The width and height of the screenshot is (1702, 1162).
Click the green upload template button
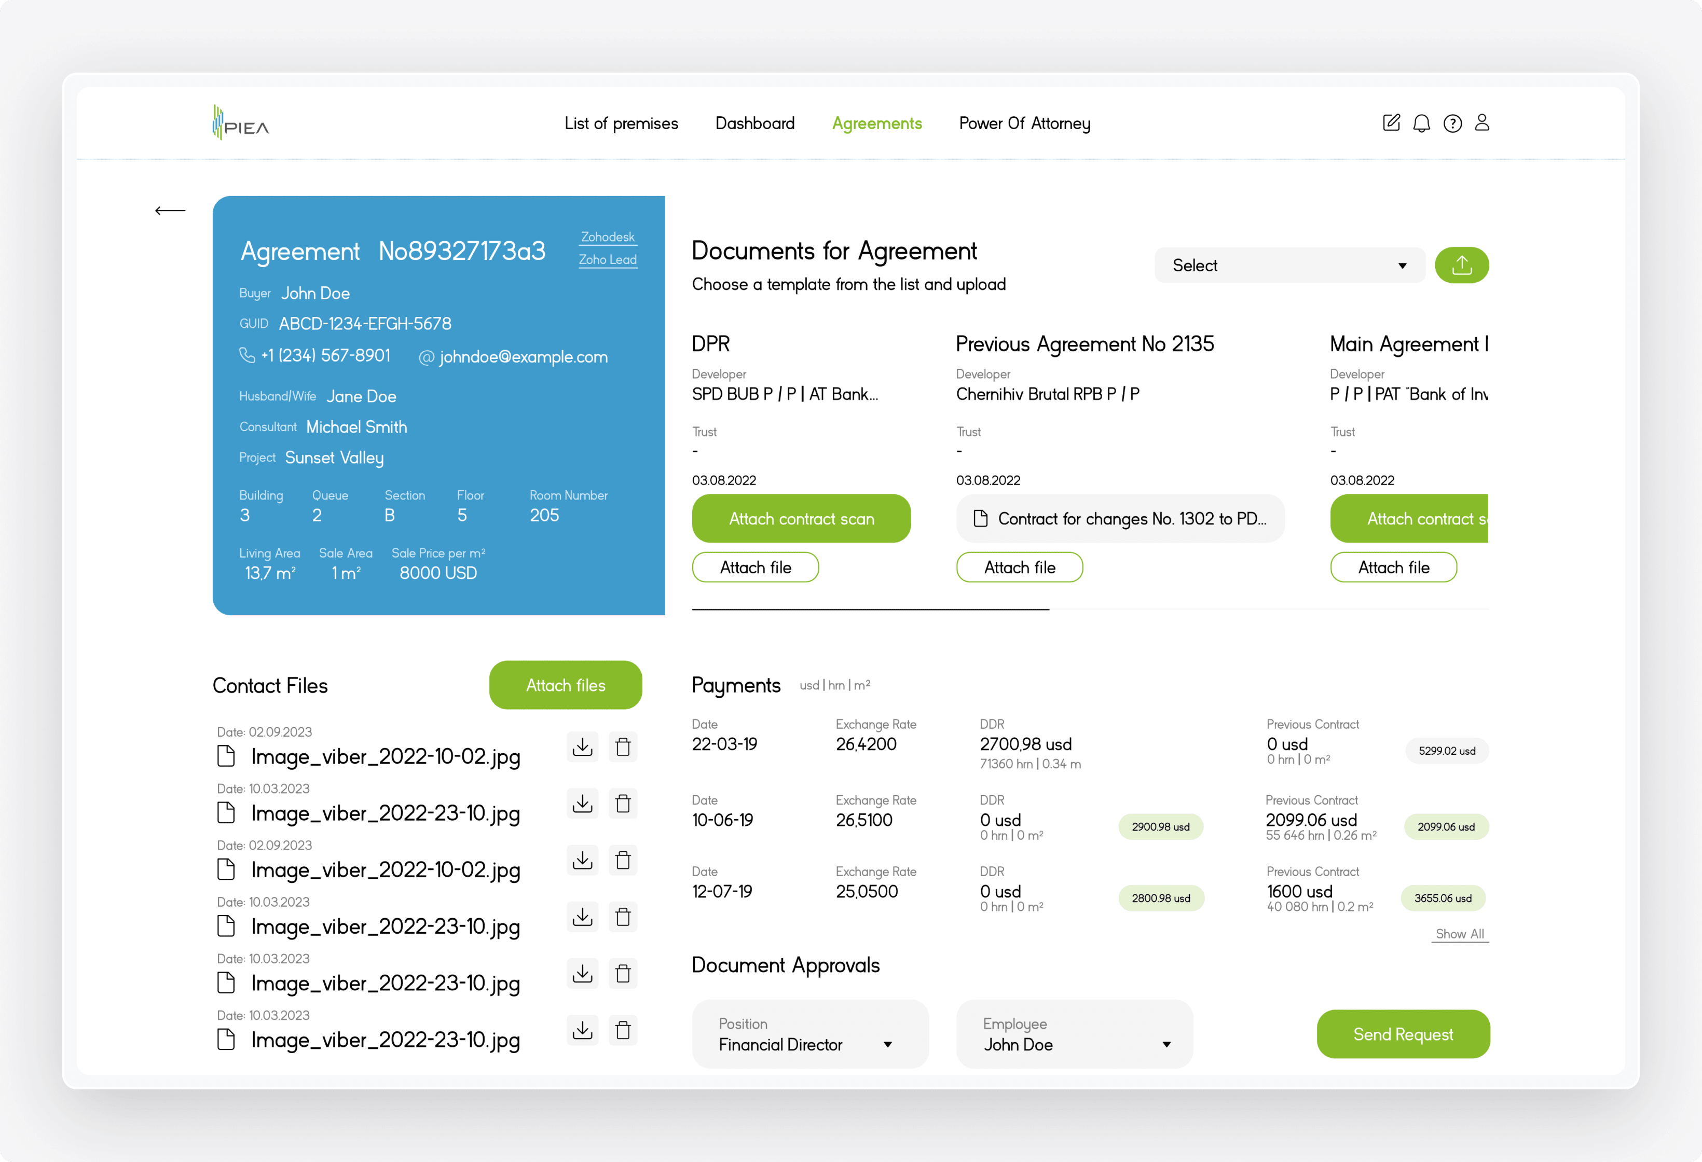click(x=1461, y=265)
